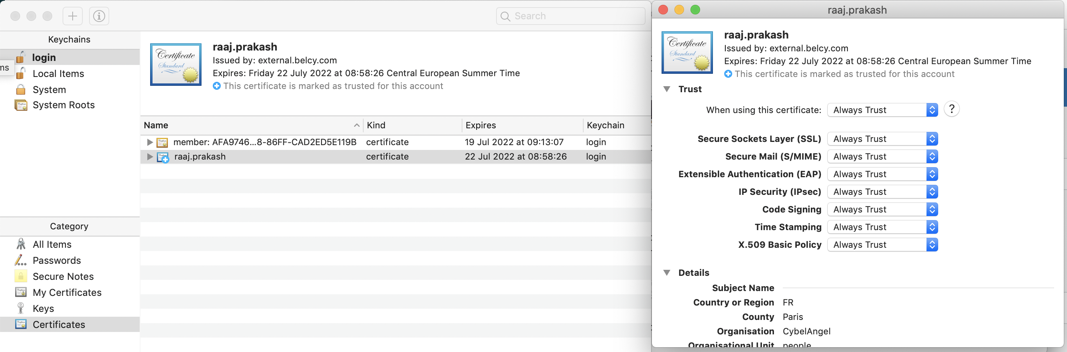Screen dimensions: 1067x352
Task: Sort the list by Expires column
Action: click(481, 125)
